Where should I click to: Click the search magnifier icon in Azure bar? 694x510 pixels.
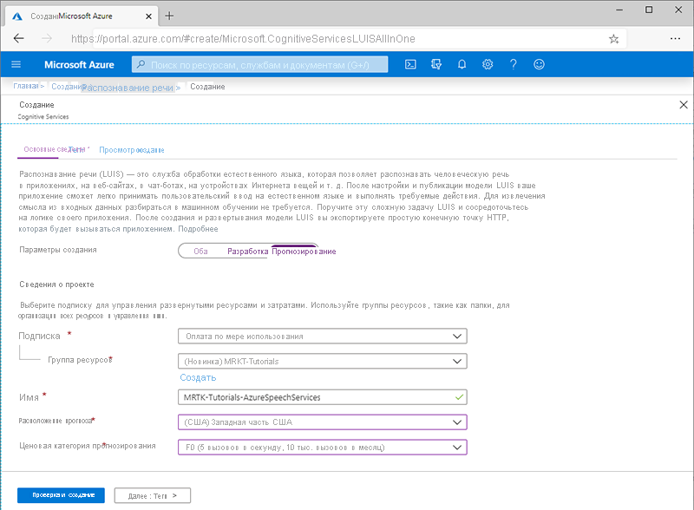coord(141,65)
